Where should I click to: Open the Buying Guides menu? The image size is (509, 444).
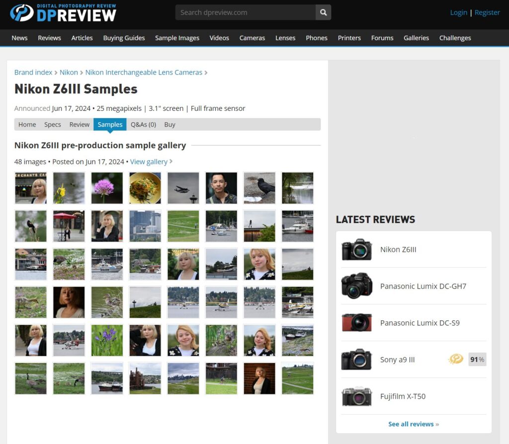click(124, 38)
